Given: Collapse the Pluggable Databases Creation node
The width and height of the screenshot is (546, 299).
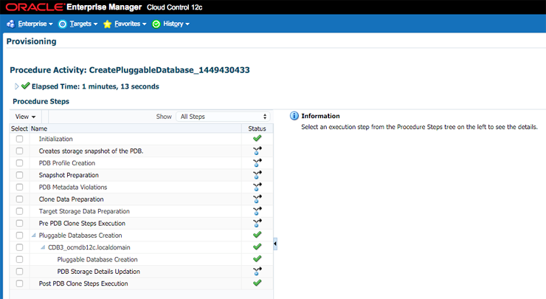Looking at the screenshot, I should point(34,236).
